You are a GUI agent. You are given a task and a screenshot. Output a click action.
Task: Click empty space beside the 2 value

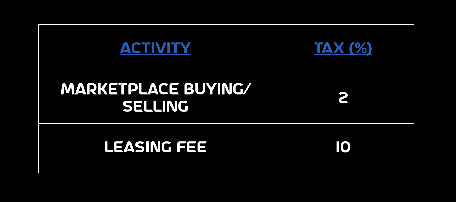pos(379,99)
